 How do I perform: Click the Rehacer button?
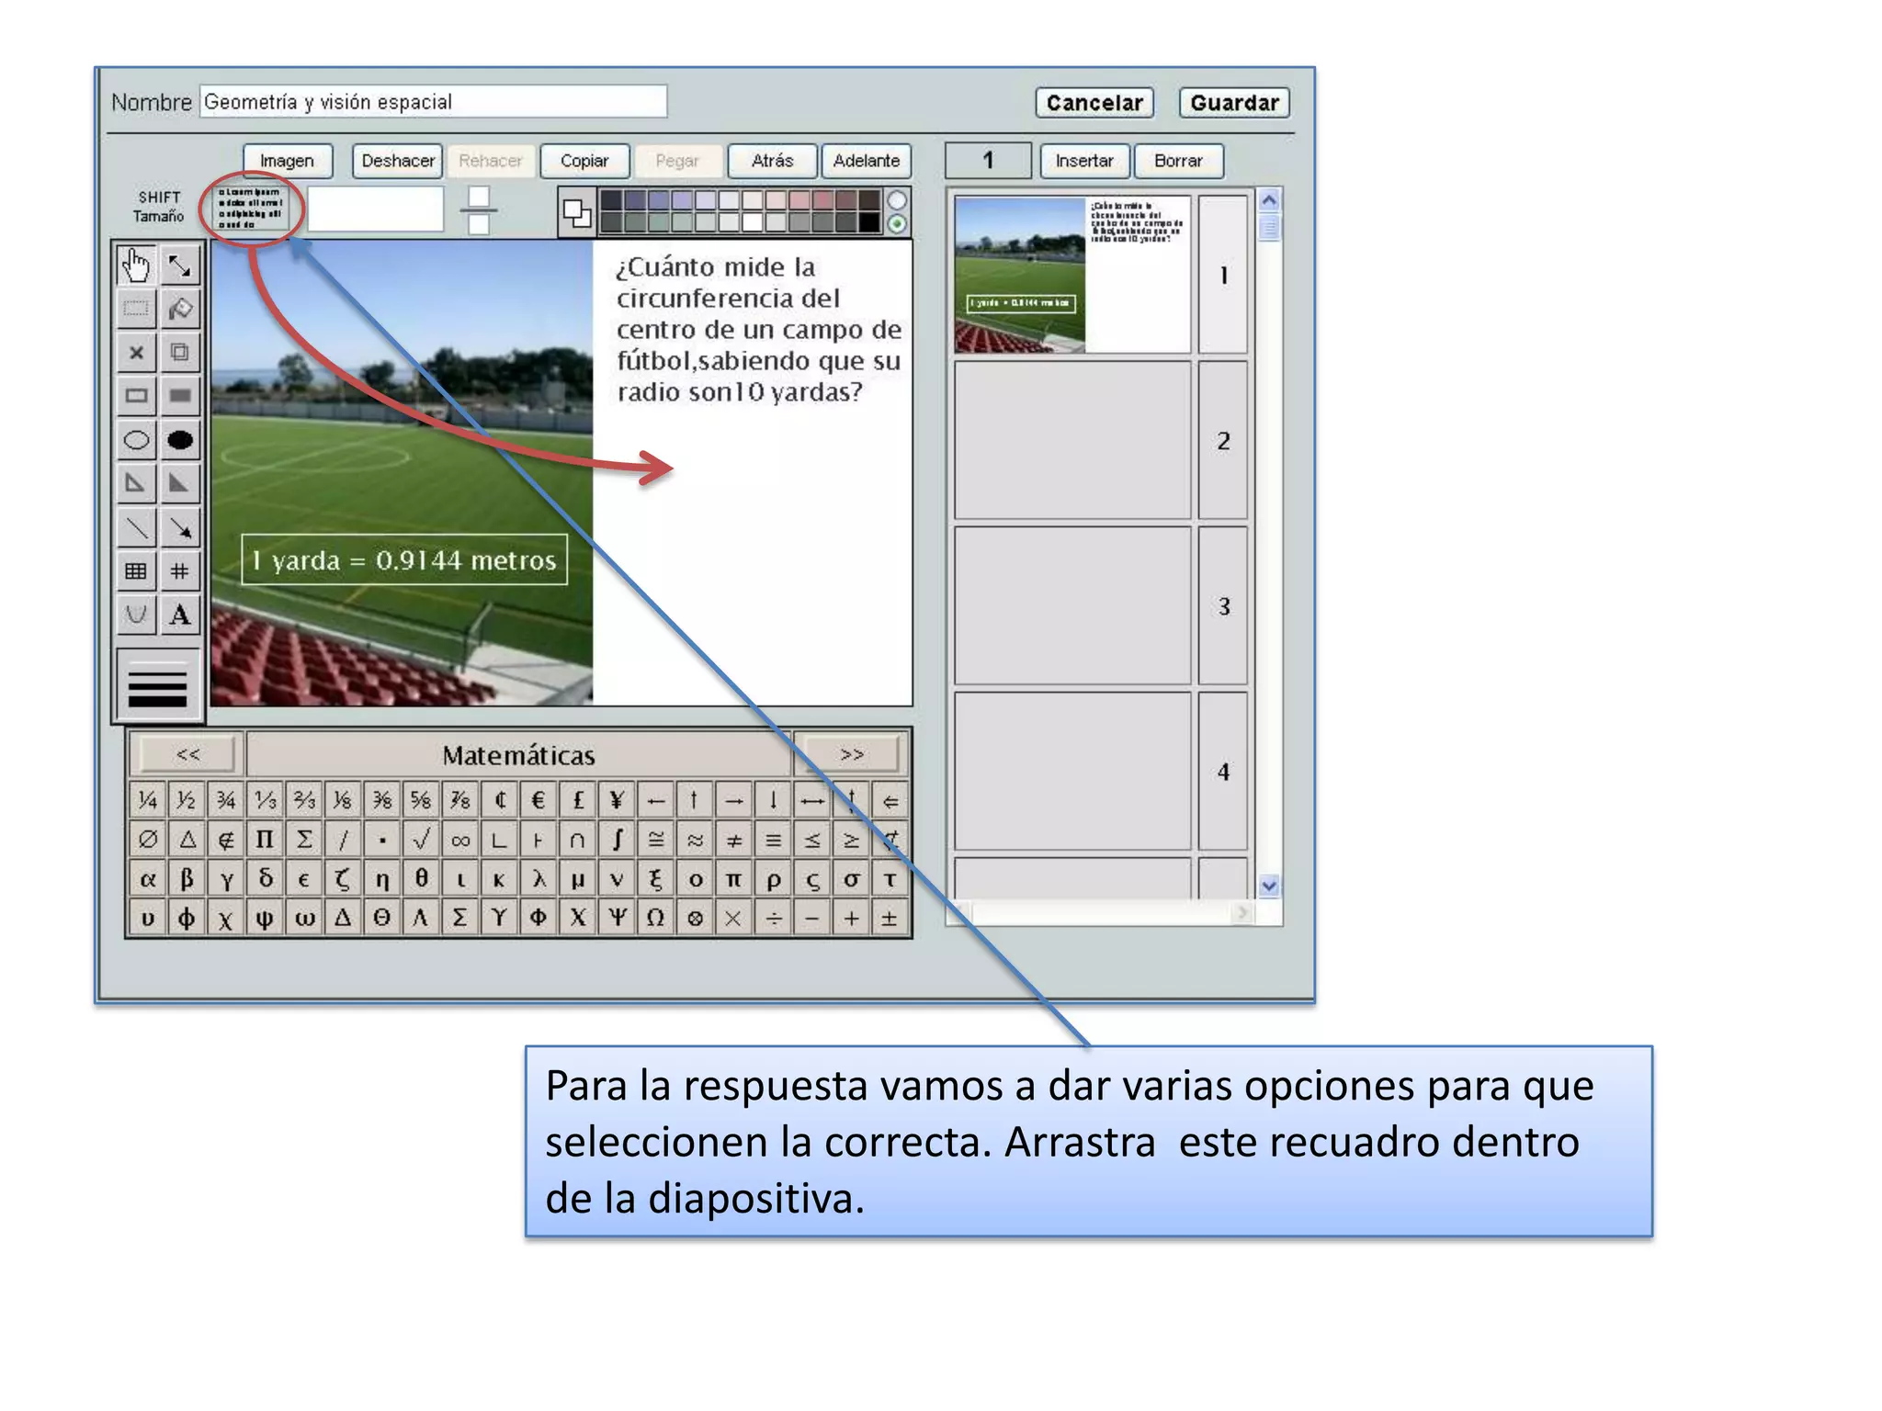(491, 161)
